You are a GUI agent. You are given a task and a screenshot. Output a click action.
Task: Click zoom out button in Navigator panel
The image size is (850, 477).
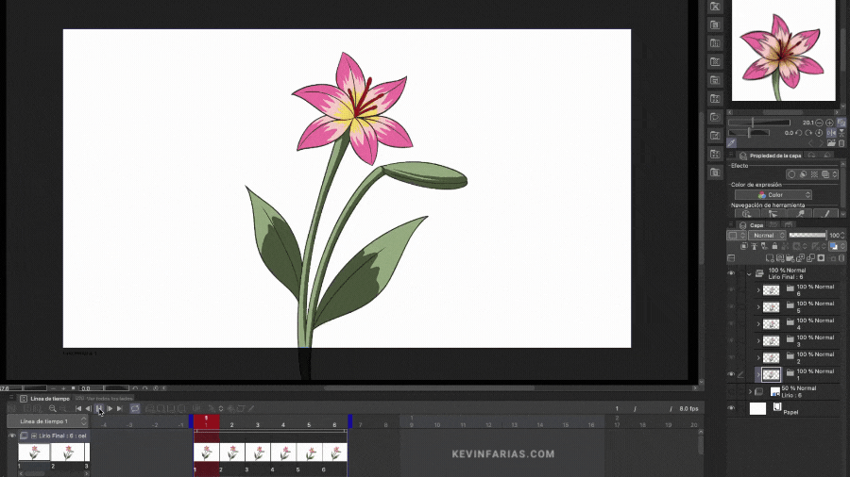pyautogui.click(x=819, y=123)
